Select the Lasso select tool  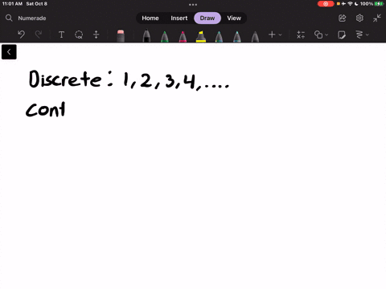(x=79, y=35)
